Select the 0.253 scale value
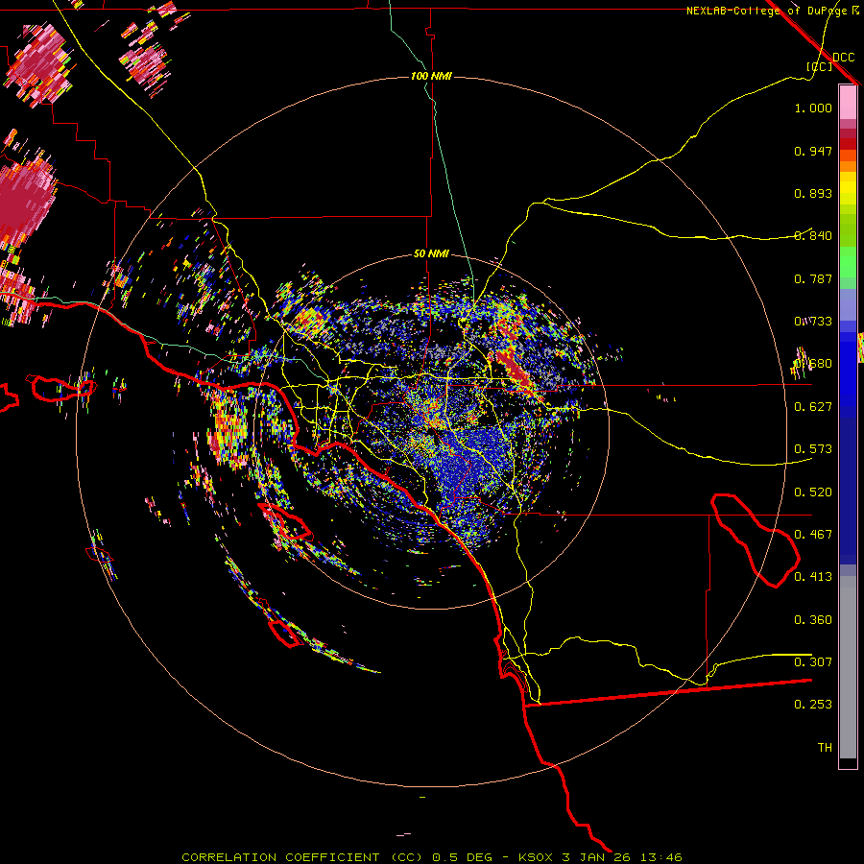The width and height of the screenshot is (864, 864). tap(813, 705)
